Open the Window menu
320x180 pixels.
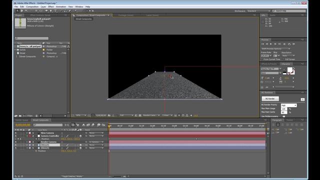[x=79, y=6]
